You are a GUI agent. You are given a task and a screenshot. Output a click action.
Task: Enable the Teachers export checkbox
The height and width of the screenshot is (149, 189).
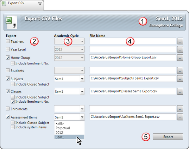8,41
